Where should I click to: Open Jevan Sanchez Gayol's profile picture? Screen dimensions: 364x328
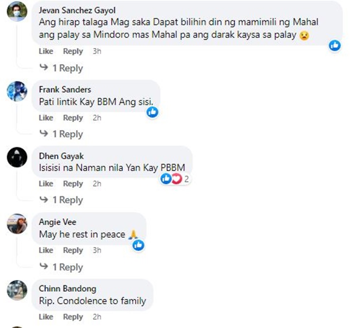[x=17, y=12]
